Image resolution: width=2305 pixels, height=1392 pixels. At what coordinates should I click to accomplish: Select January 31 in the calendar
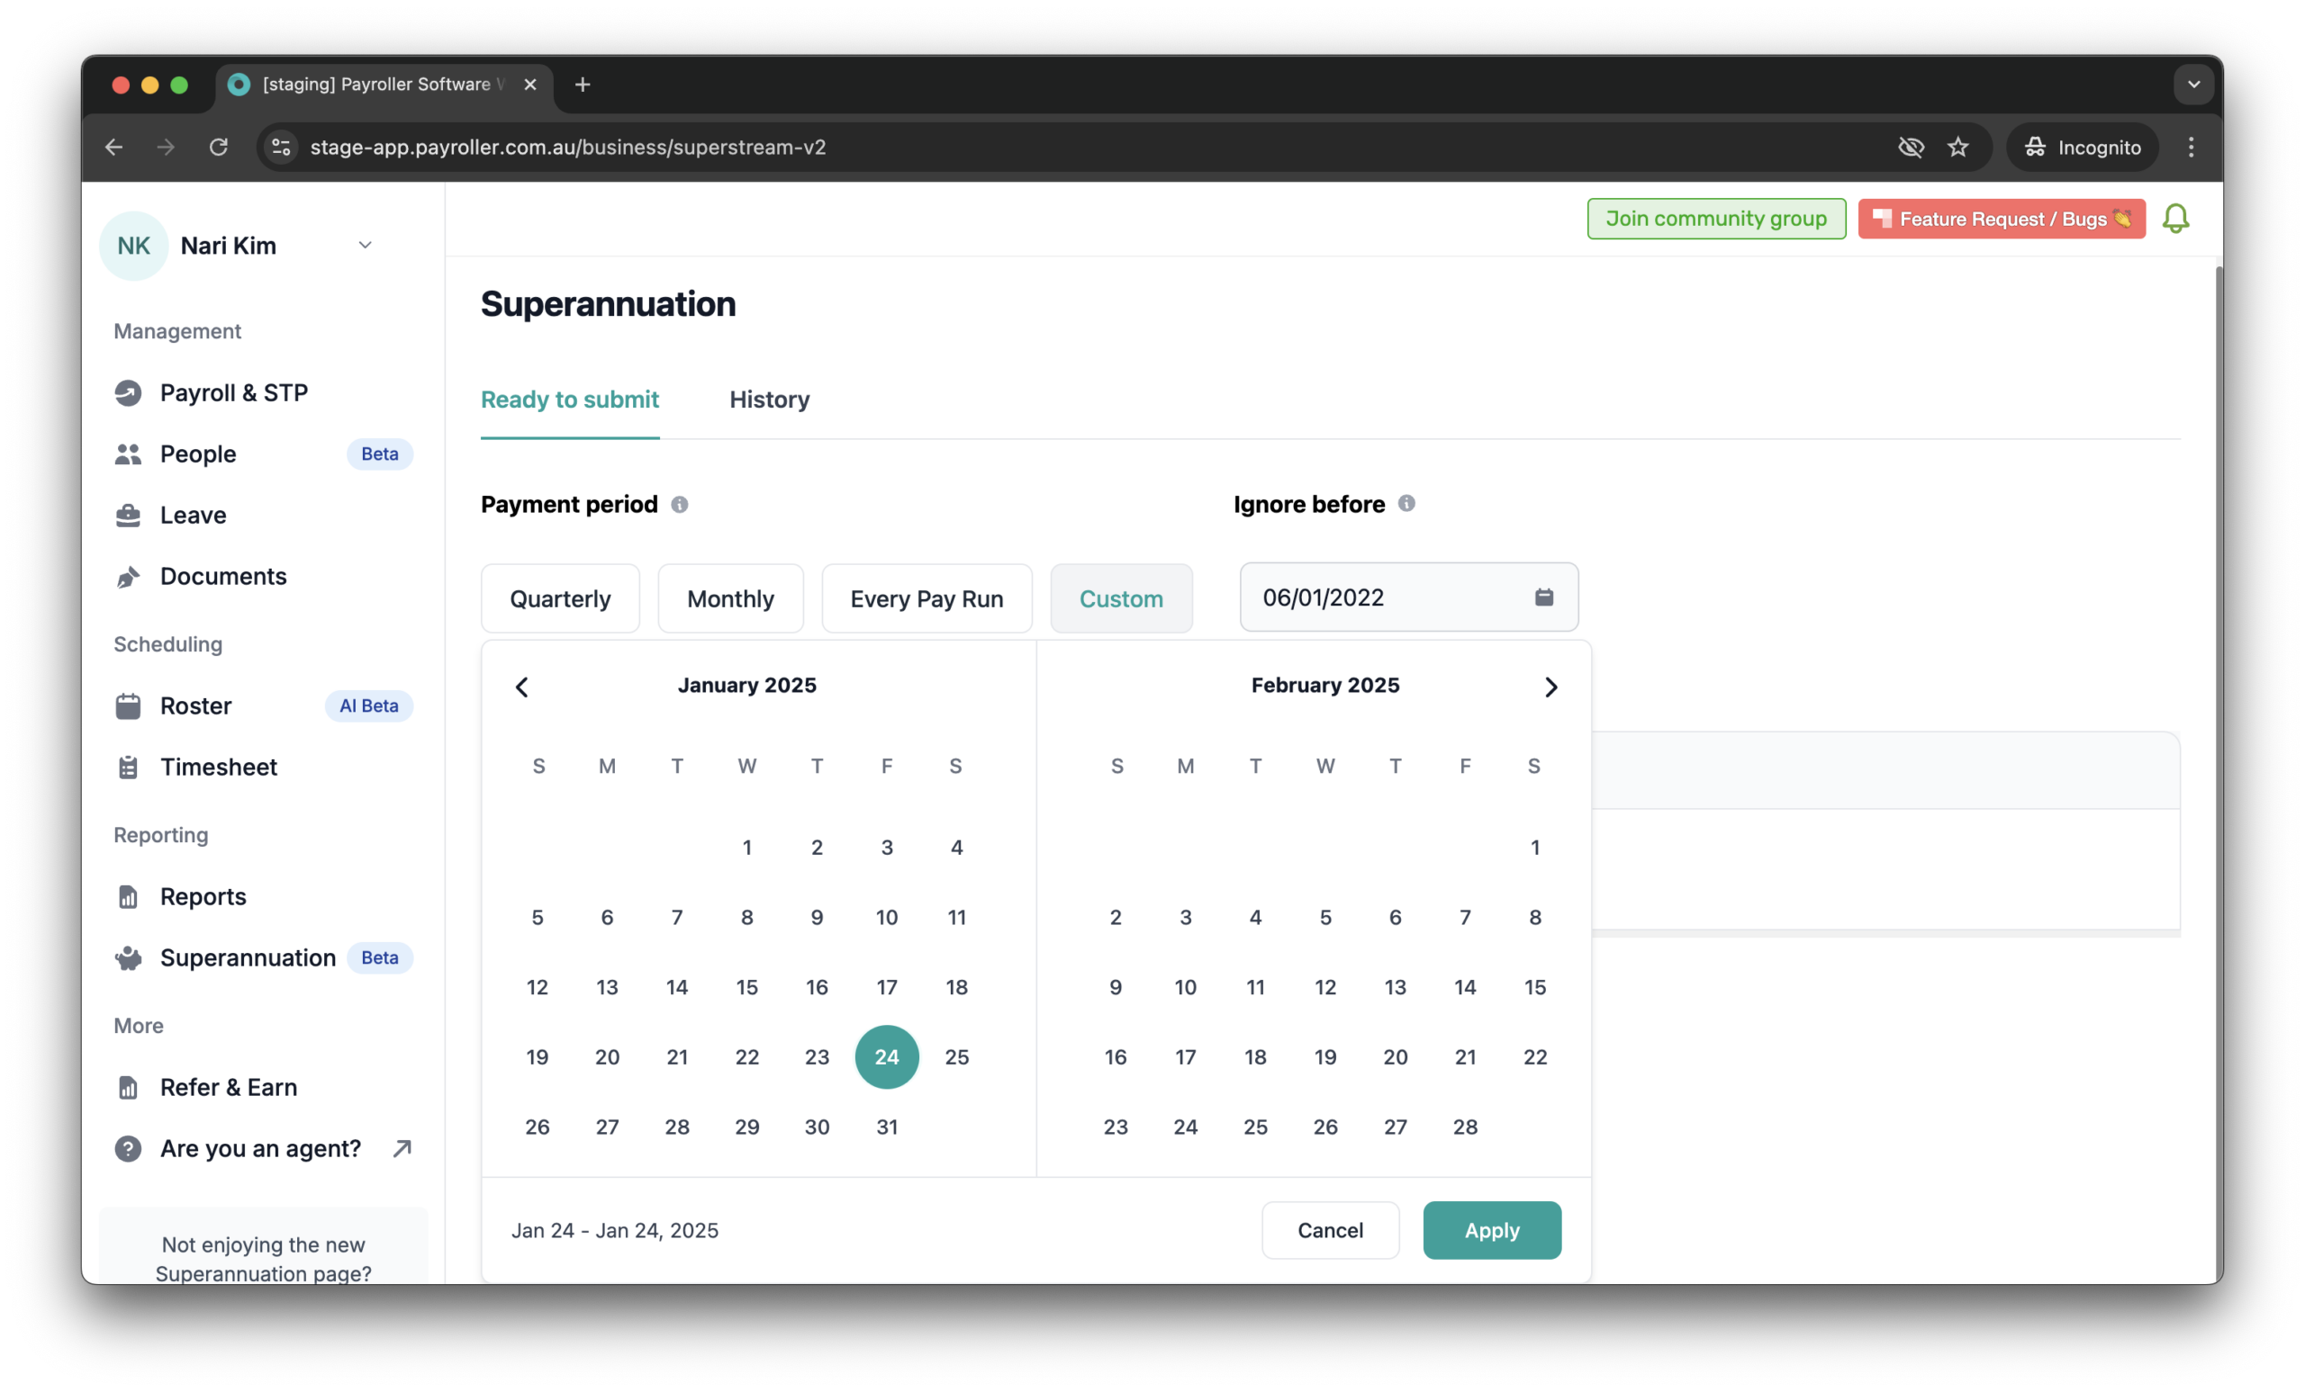[x=886, y=1127]
